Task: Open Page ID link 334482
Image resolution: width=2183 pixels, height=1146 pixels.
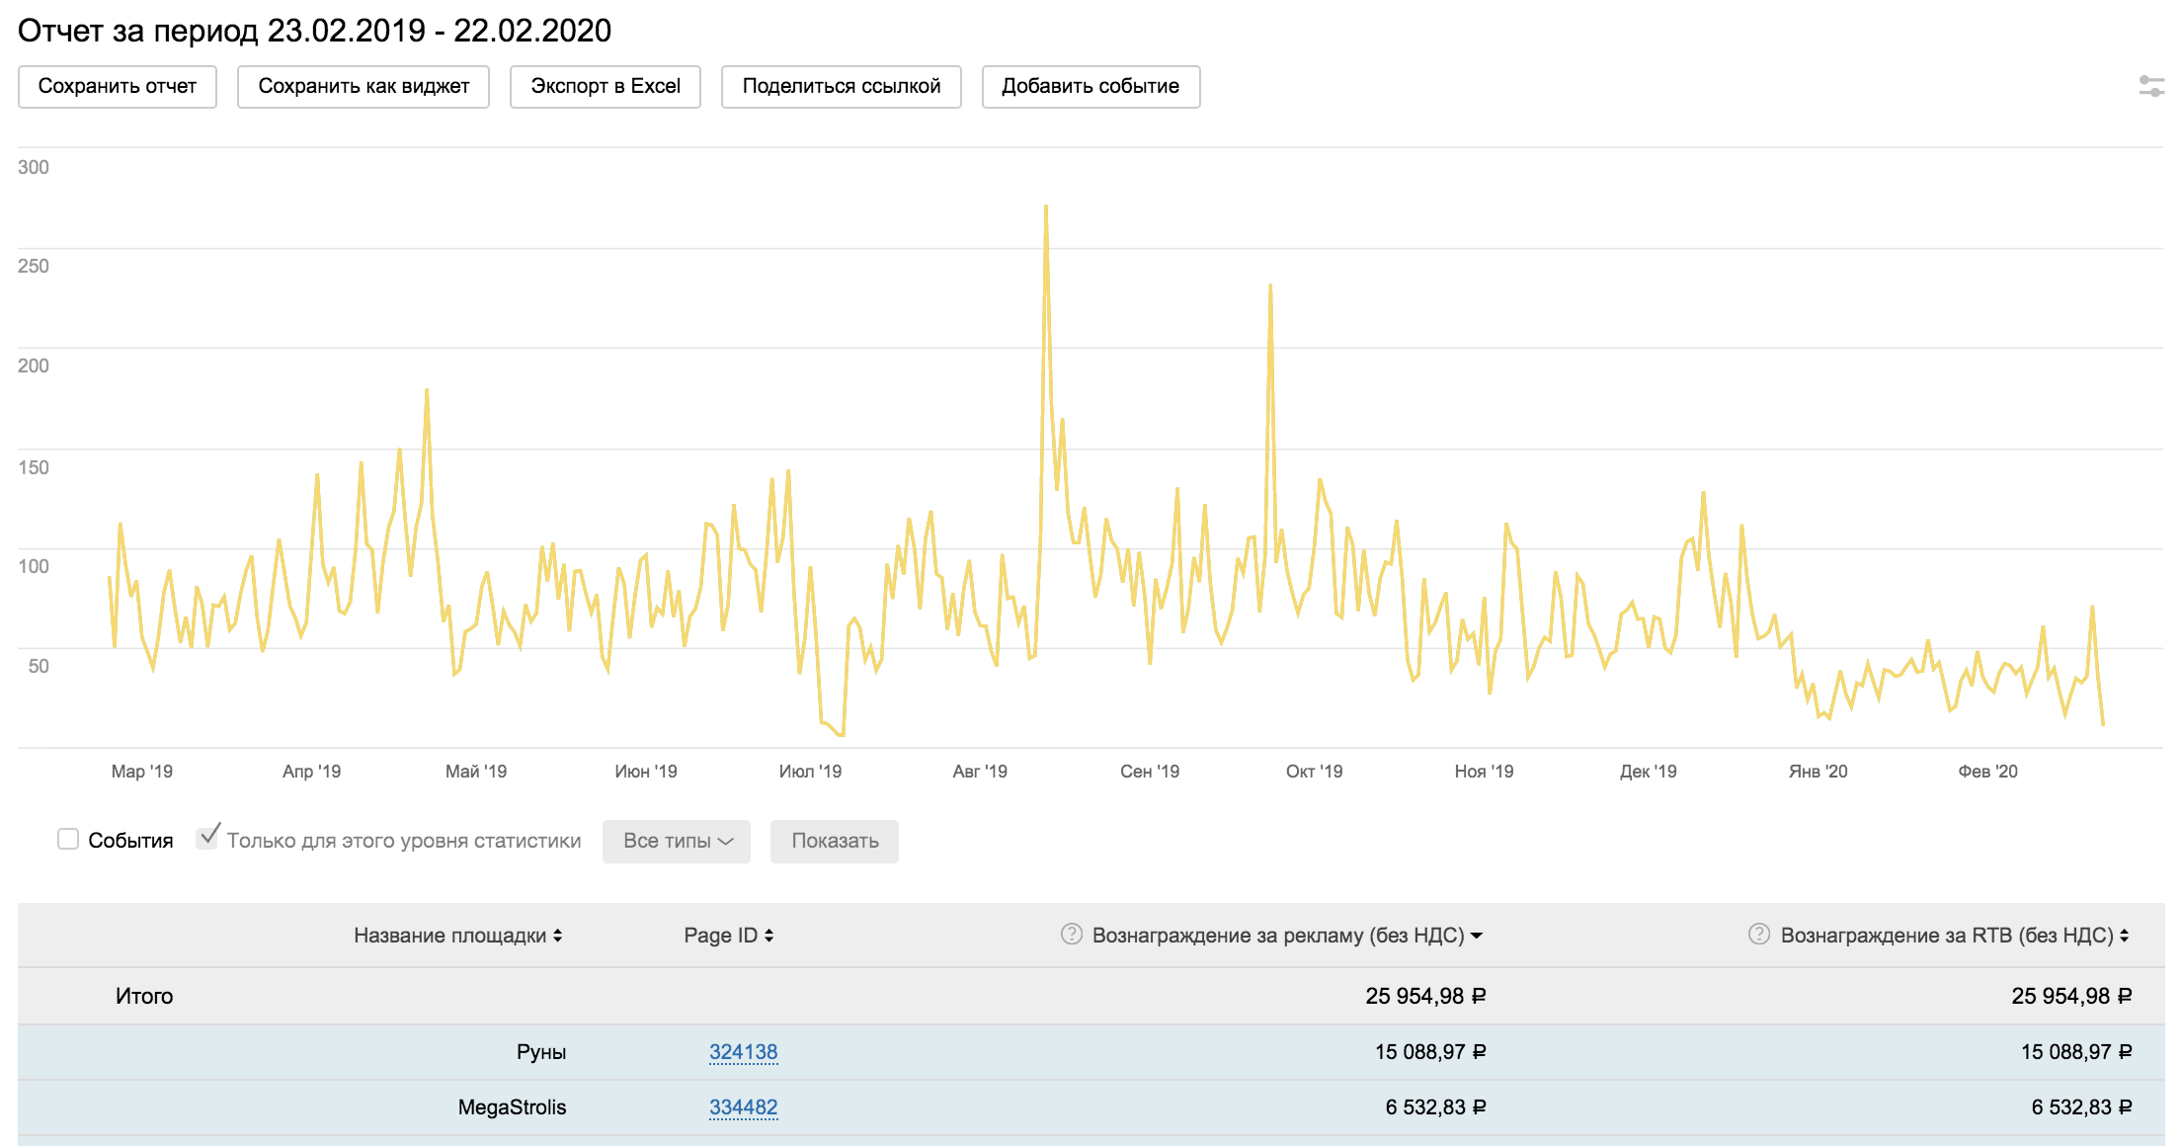Action: (743, 1107)
